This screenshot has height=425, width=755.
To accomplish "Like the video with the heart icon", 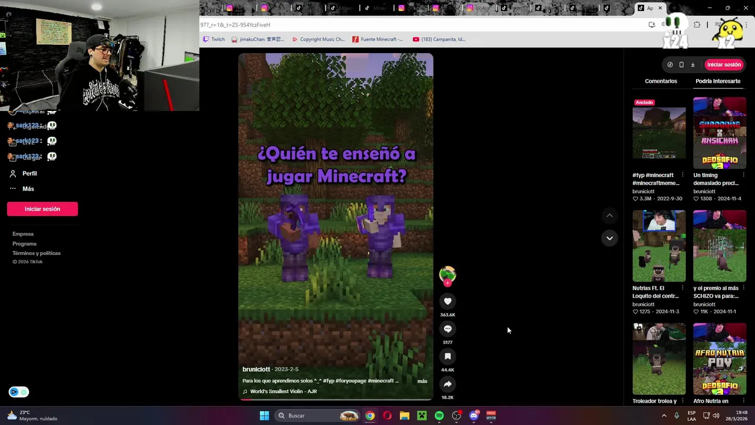I will (448, 301).
